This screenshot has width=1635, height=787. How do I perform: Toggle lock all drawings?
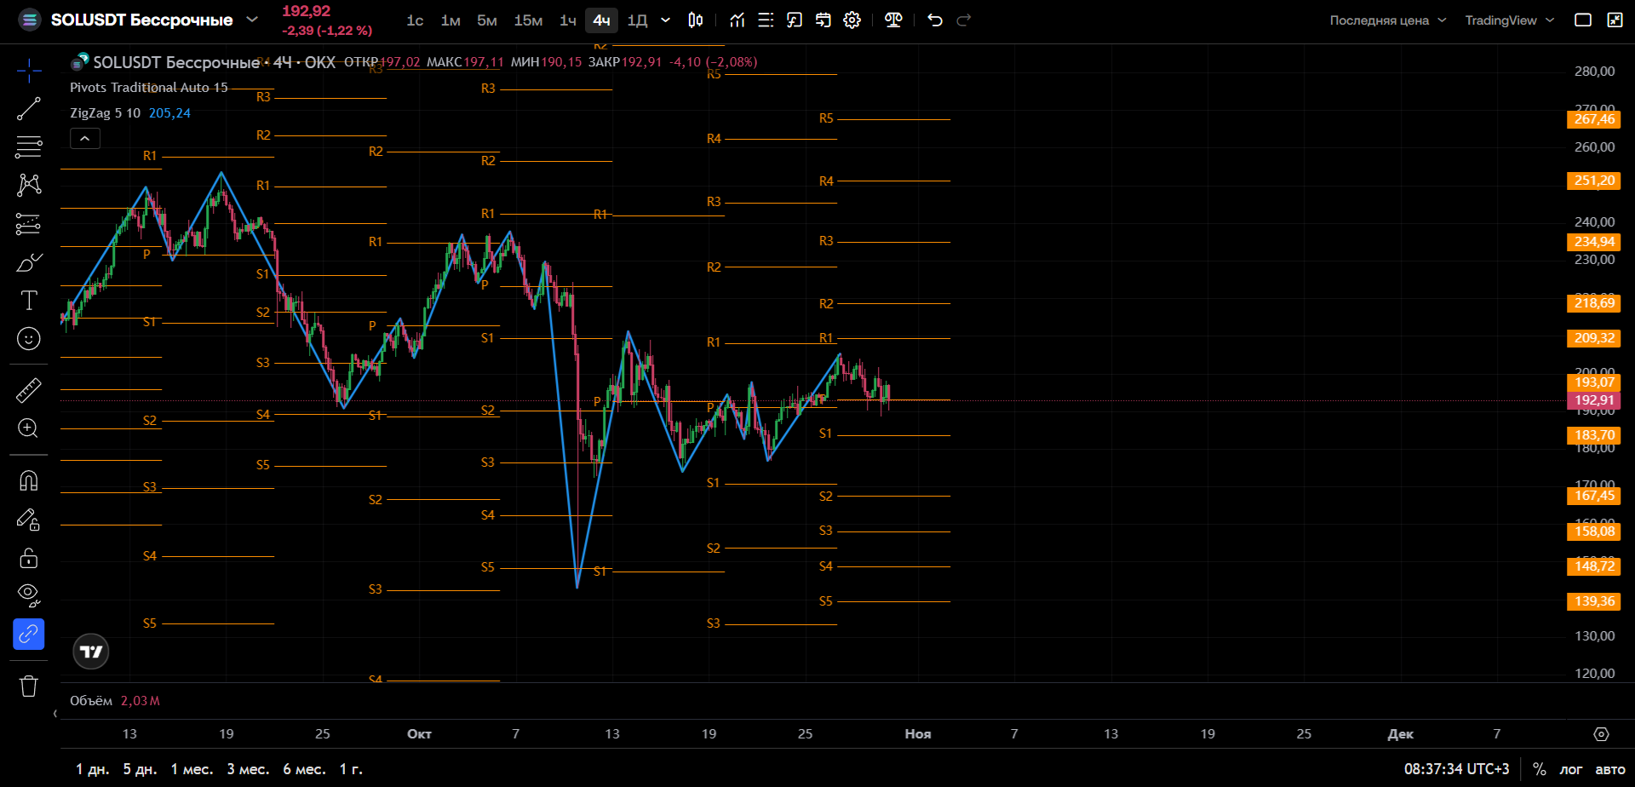pos(29,558)
